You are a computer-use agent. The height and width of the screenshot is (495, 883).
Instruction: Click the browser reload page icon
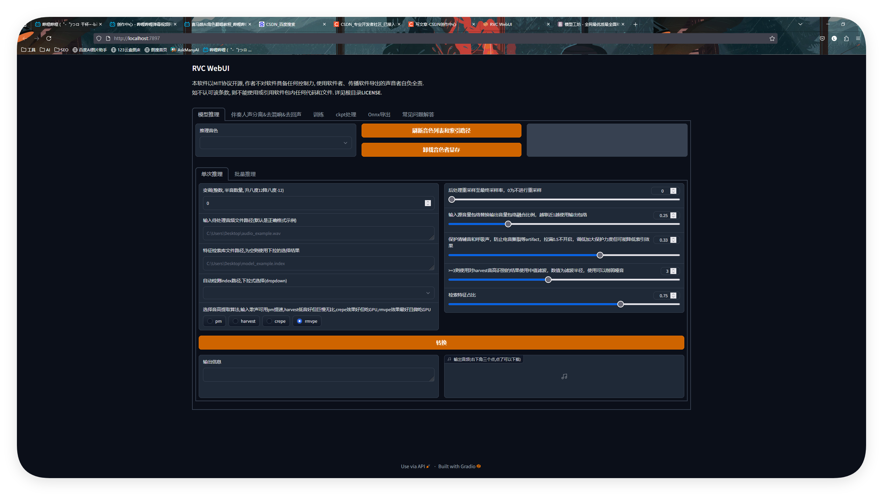pyautogui.click(x=49, y=38)
